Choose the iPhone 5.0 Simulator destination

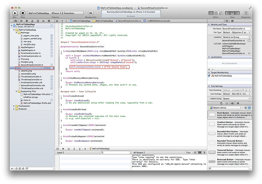tap(63, 13)
